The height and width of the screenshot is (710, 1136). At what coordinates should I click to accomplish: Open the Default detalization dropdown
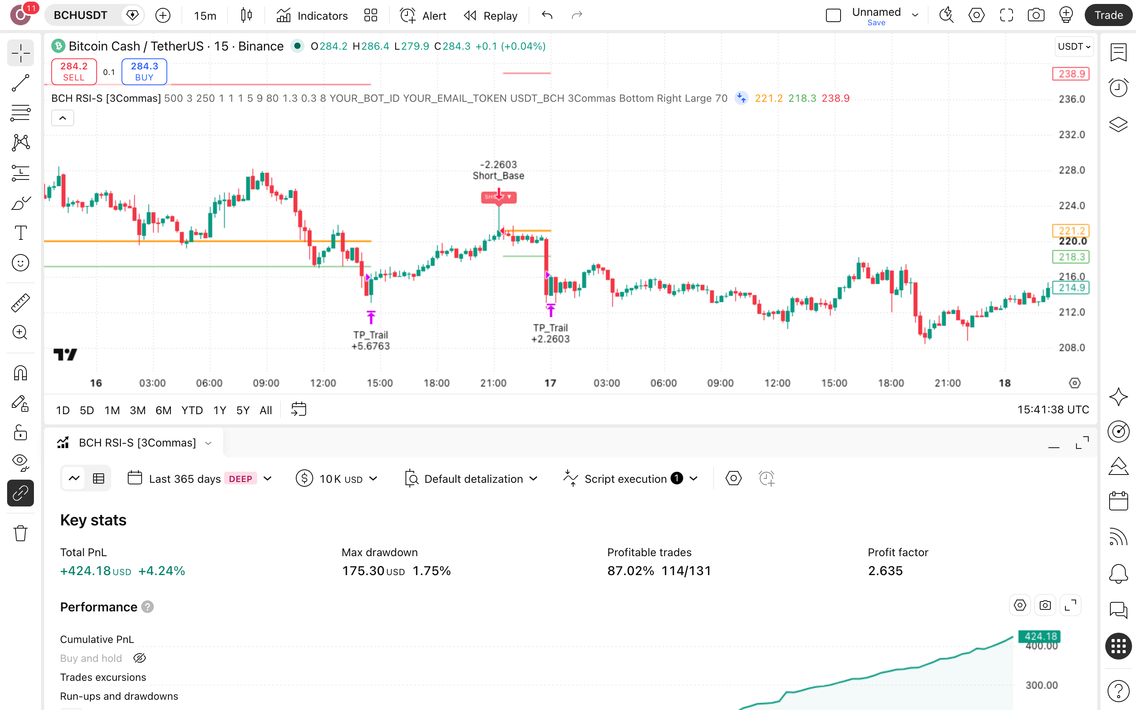471,478
